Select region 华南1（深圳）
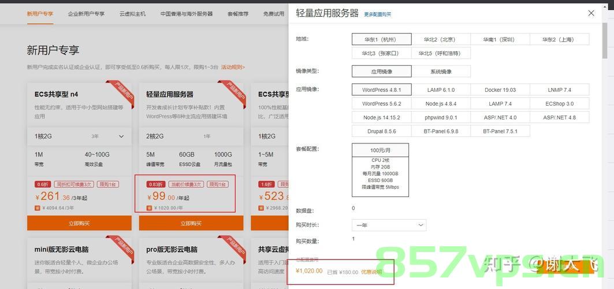614x289 pixels. 500,39
